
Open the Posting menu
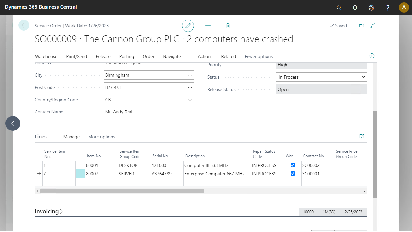click(x=126, y=56)
